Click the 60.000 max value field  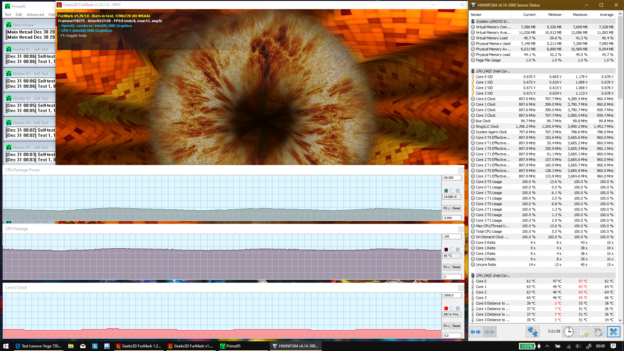451,178
